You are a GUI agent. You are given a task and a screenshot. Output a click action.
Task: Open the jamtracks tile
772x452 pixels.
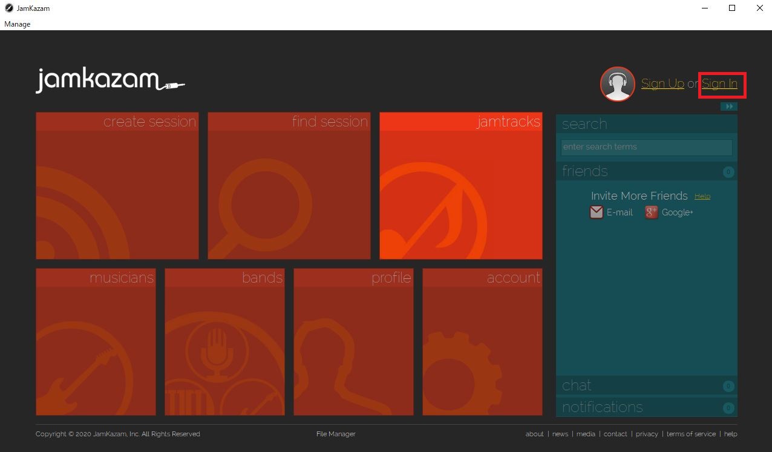(460, 186)
